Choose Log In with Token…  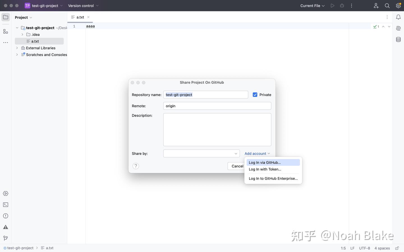point(273,169)
